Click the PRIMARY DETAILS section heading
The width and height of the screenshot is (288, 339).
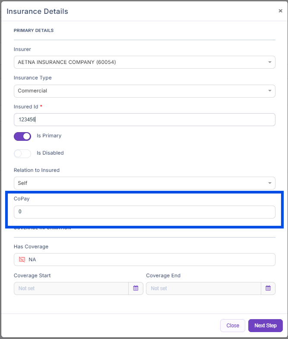34,31
